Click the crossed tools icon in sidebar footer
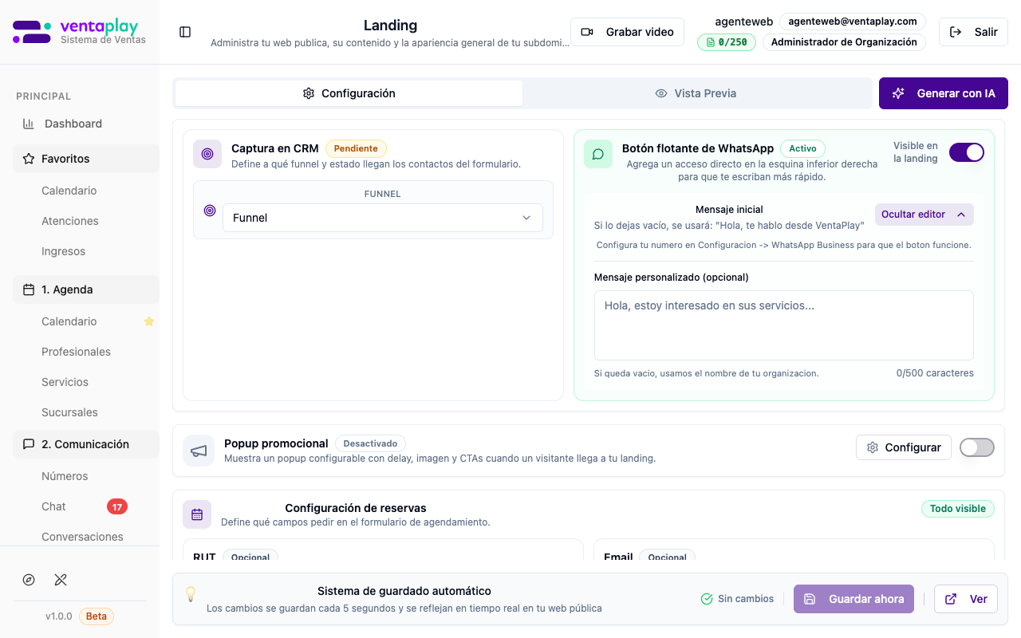 coord(61,580)
